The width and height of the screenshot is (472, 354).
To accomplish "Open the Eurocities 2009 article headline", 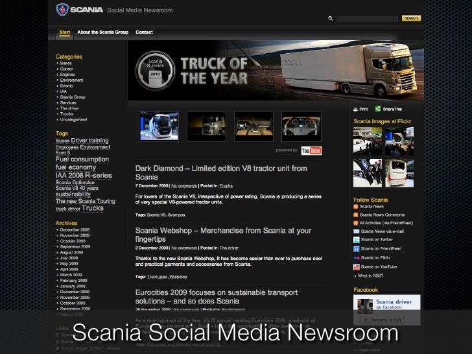I will click(x=217, y=297).
